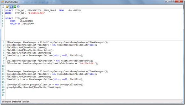
Task: Click the ItemEntity GetItem call on line 6
Action: coord(45,55)
